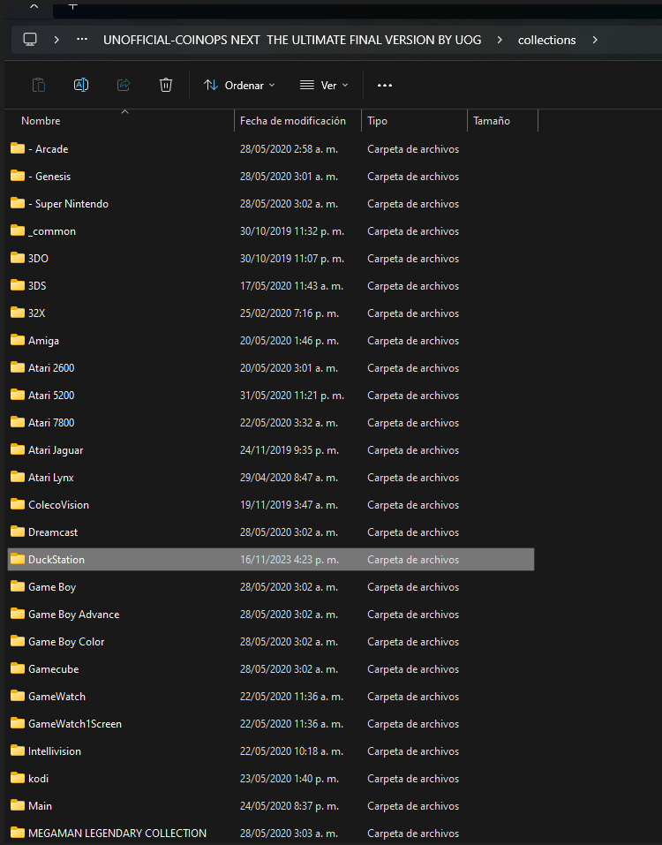Click the Share toolbar icon

point(124,85)
